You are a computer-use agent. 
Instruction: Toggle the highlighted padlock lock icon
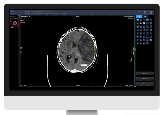tap(151, 40)
